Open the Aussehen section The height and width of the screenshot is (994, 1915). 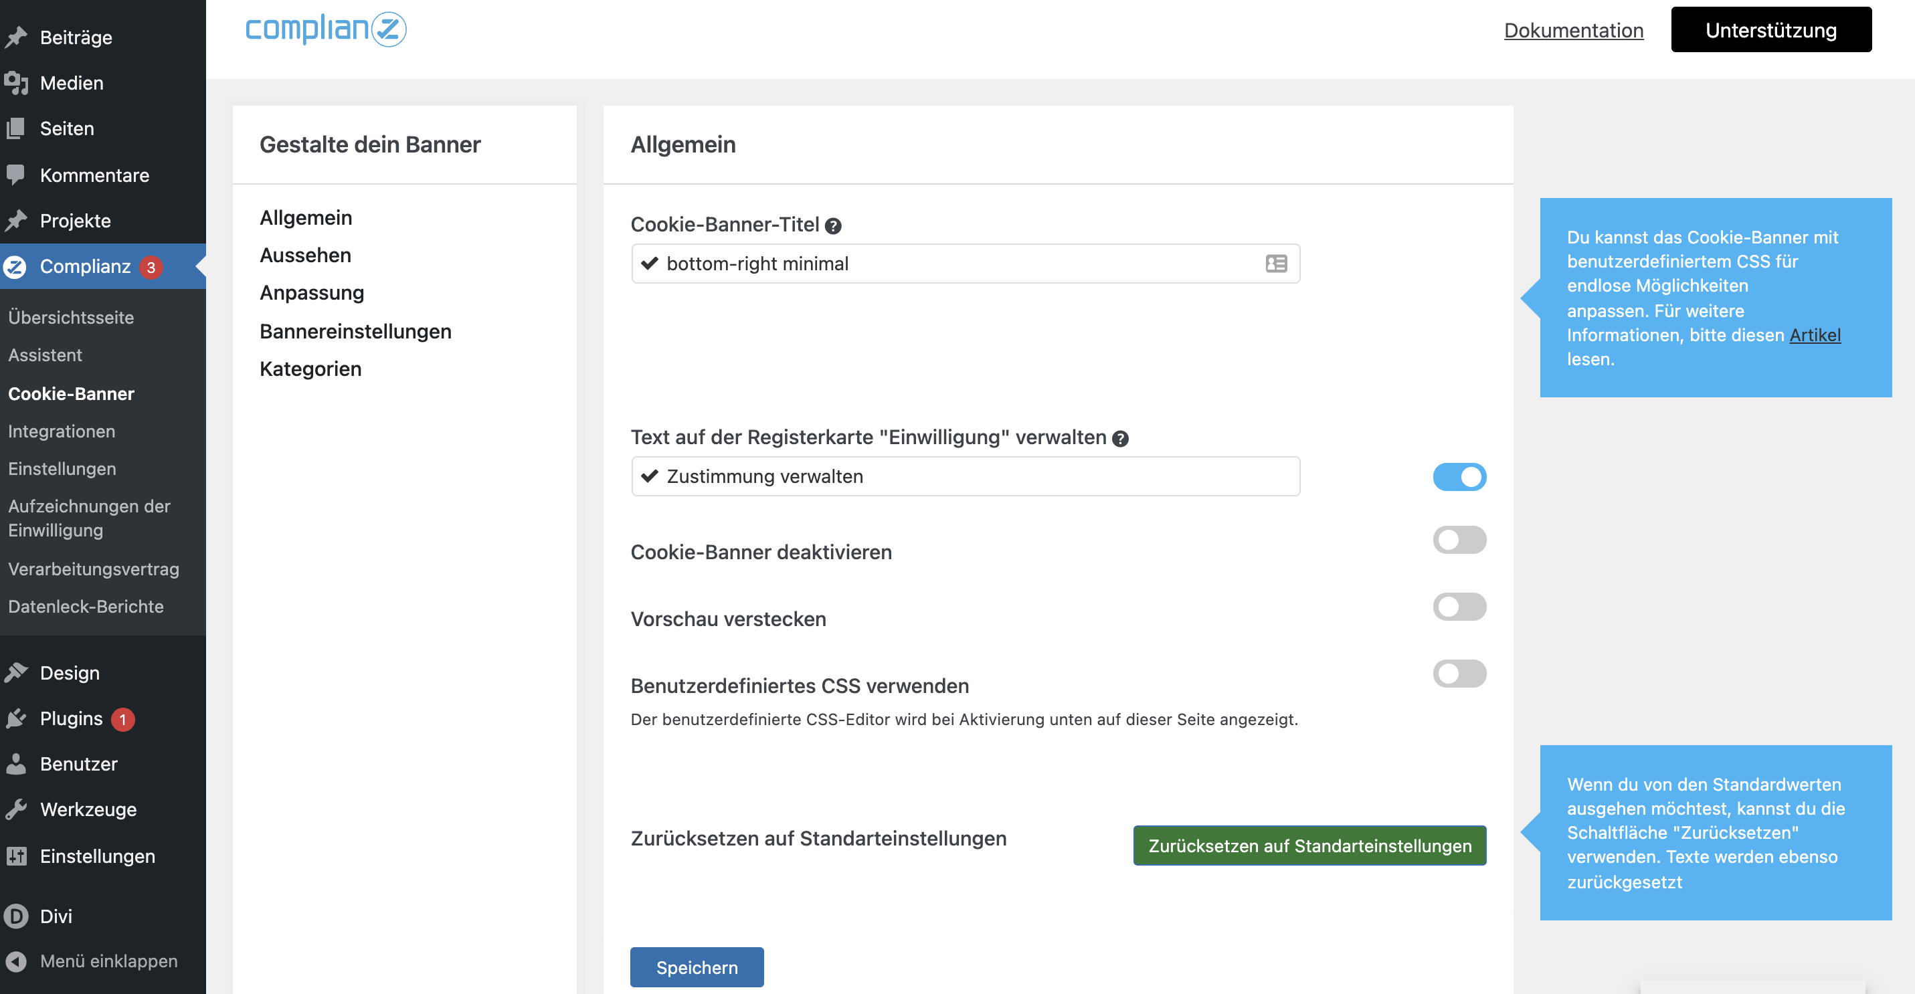(306, 256)
